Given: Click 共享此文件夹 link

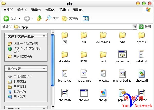Looking at the screenshot, I should click(x=23, y=56).
